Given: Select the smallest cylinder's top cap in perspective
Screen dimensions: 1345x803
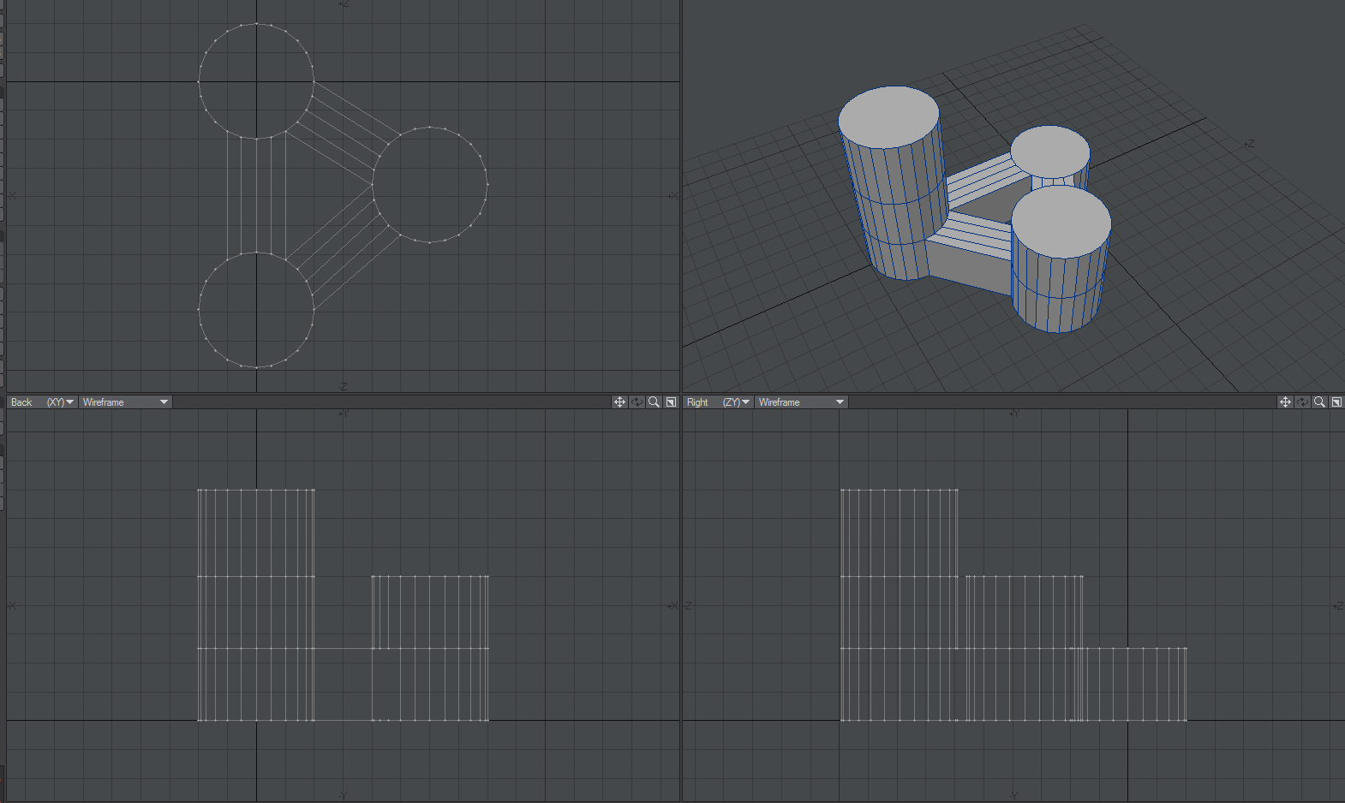Looking at the screenshot, I should click(1049, 152).
